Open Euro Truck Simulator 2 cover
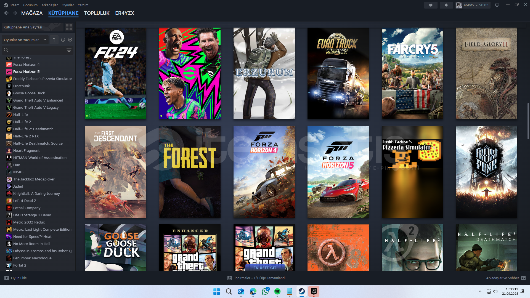 (338, 73)
